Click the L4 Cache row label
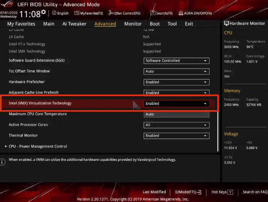Screen dimensions: 268x202 pos(16,37)
